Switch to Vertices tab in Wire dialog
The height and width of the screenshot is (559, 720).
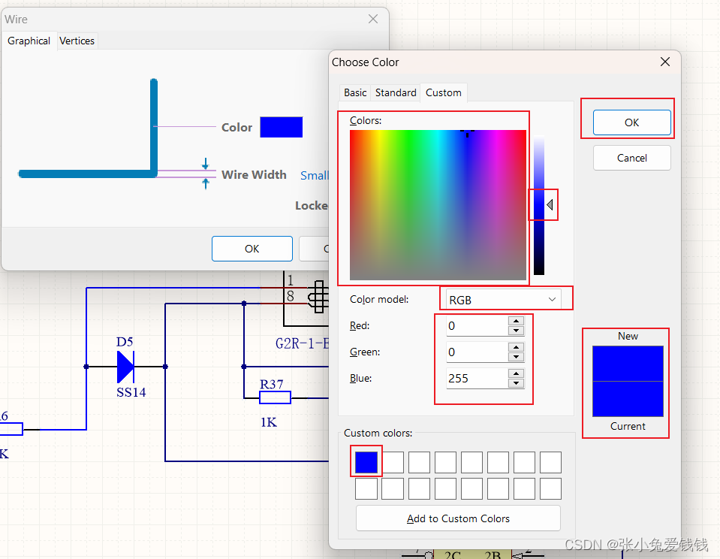[77, 41]
